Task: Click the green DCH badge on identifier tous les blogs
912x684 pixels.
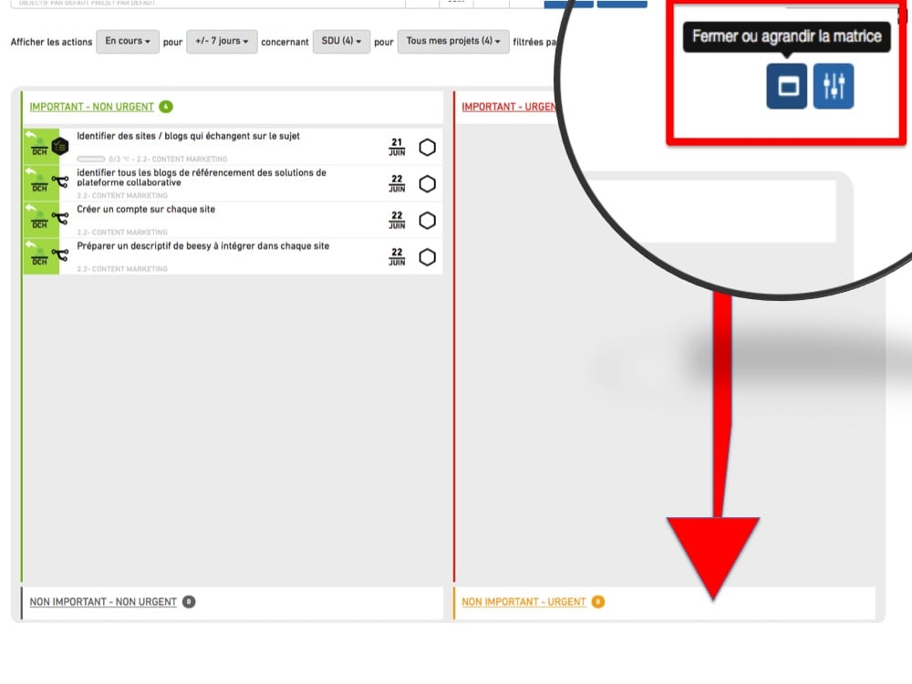Action: click(39, 183)
